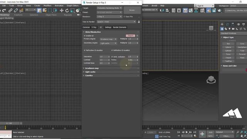
Task: Toggle the Save File checkbox
Action: (124, 17)
